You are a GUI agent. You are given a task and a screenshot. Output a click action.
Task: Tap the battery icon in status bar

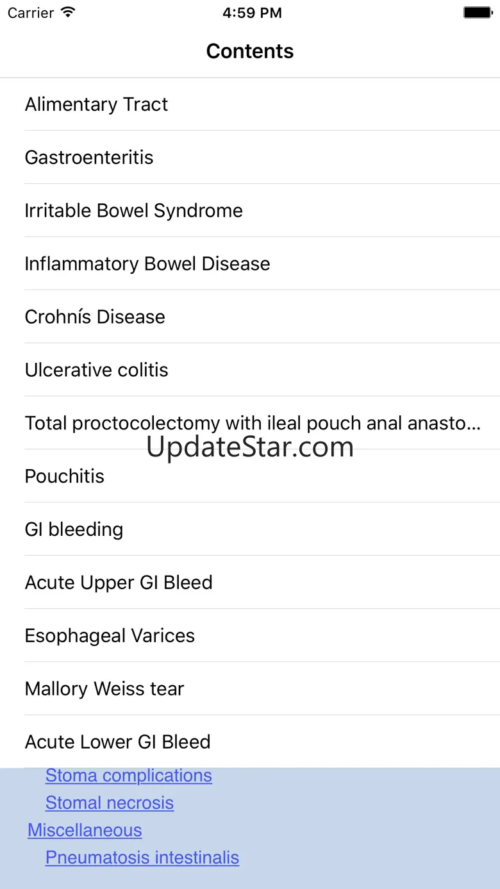[477, 13]
